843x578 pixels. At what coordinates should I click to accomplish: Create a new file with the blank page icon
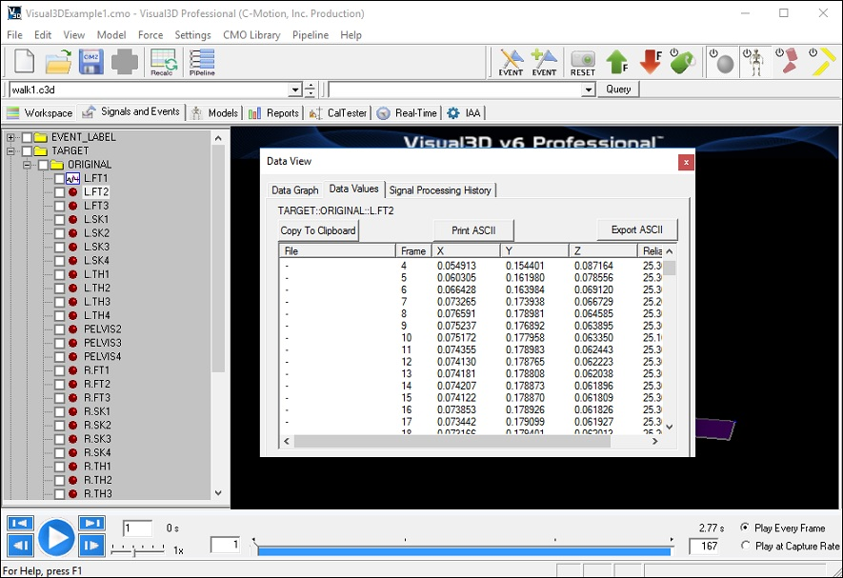pyautogui.click(x=24, y=61)
